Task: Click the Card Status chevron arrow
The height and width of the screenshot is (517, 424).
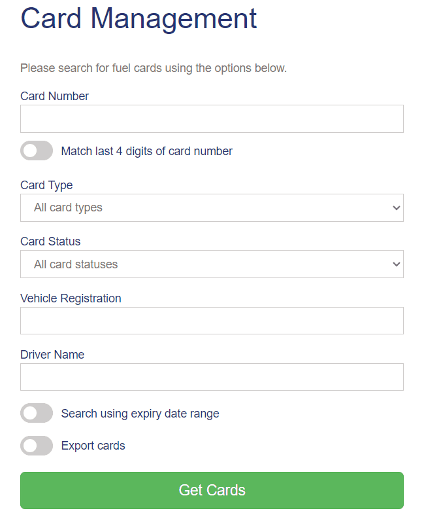Action: (397, 264)
